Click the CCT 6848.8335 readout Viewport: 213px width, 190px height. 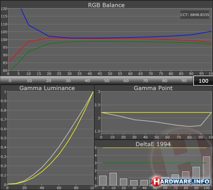pos(195,15)
